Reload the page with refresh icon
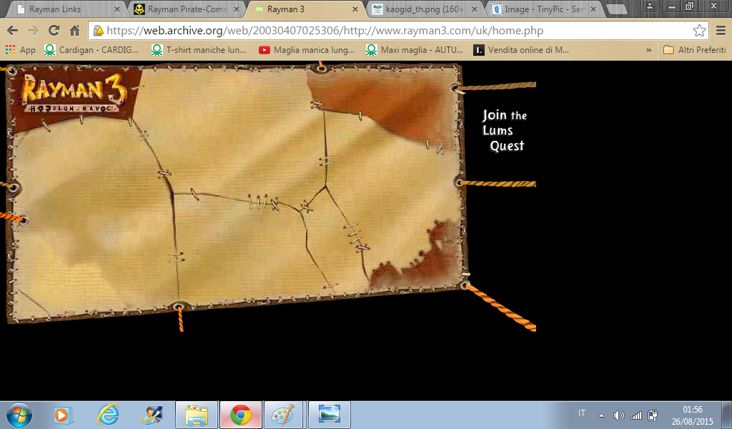732x429 pixels. point(54,31)
